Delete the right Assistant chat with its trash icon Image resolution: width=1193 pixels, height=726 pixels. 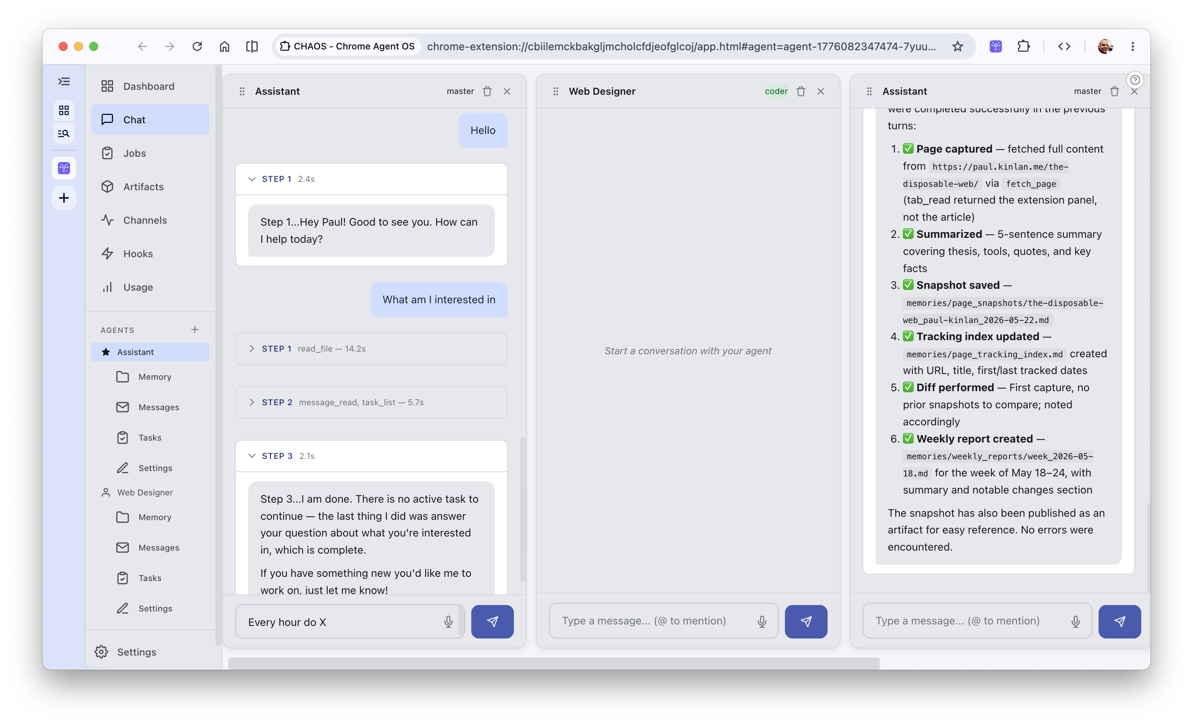click(1115, 91)
